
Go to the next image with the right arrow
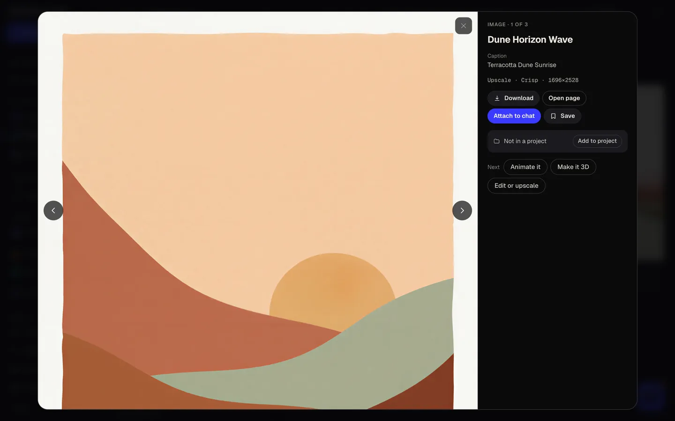tap(462, 210)
